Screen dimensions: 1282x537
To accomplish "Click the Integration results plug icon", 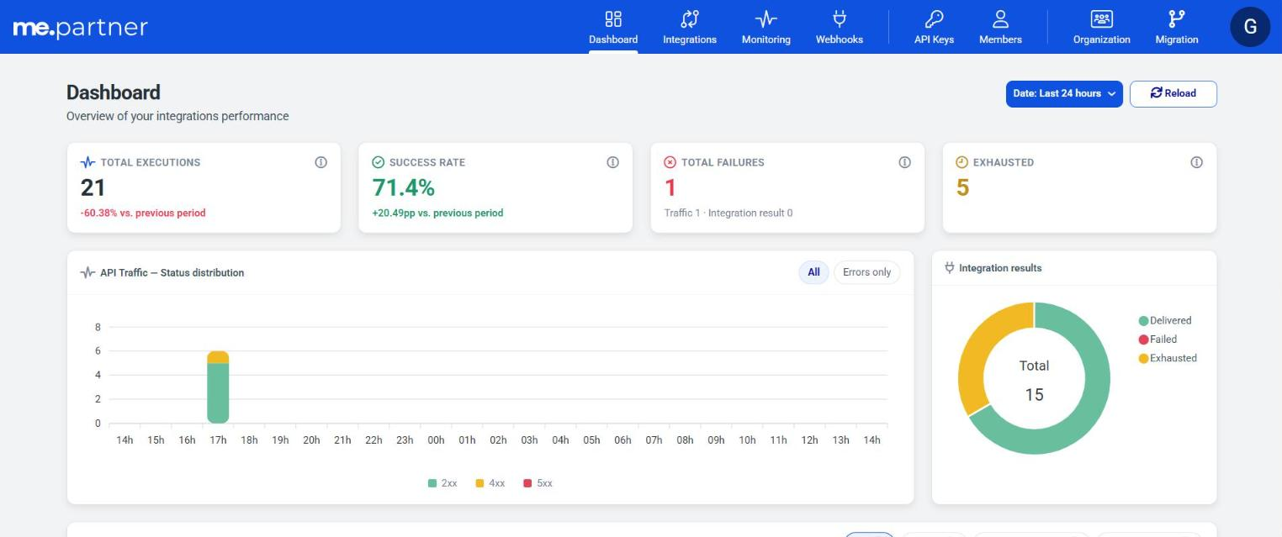I will pos(950,268).
